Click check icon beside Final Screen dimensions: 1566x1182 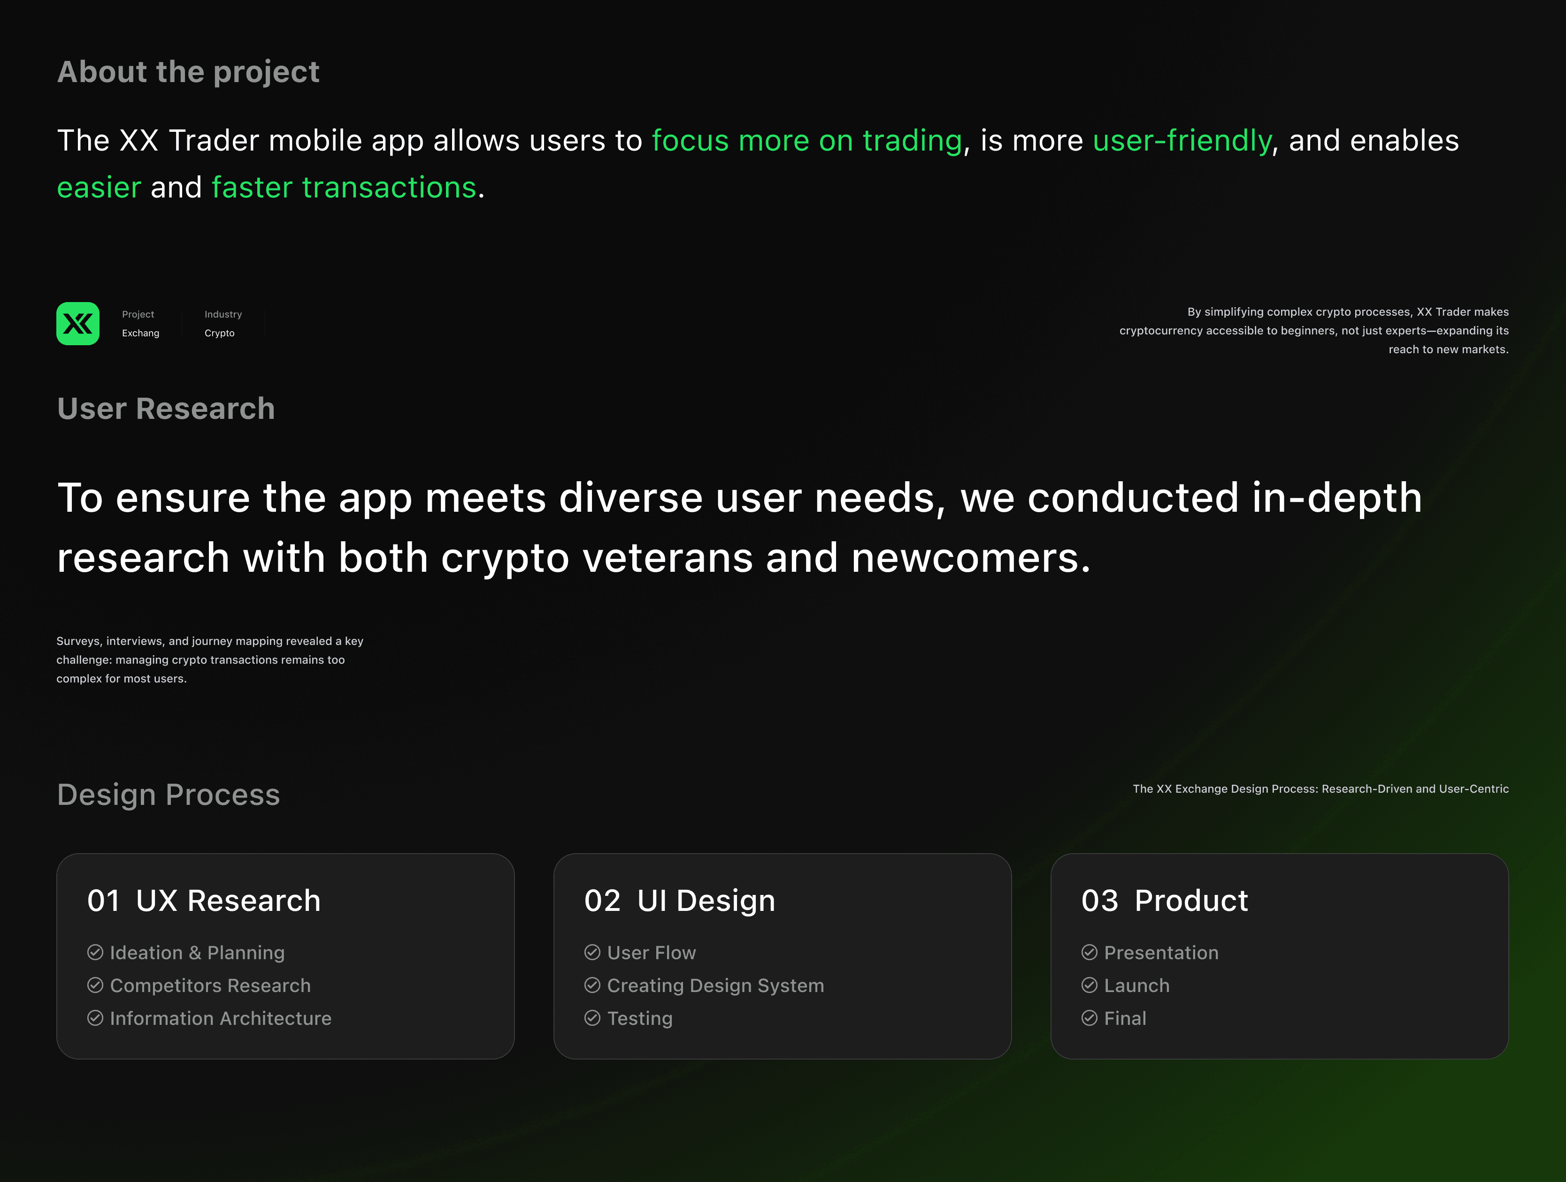point(1090,1018)
